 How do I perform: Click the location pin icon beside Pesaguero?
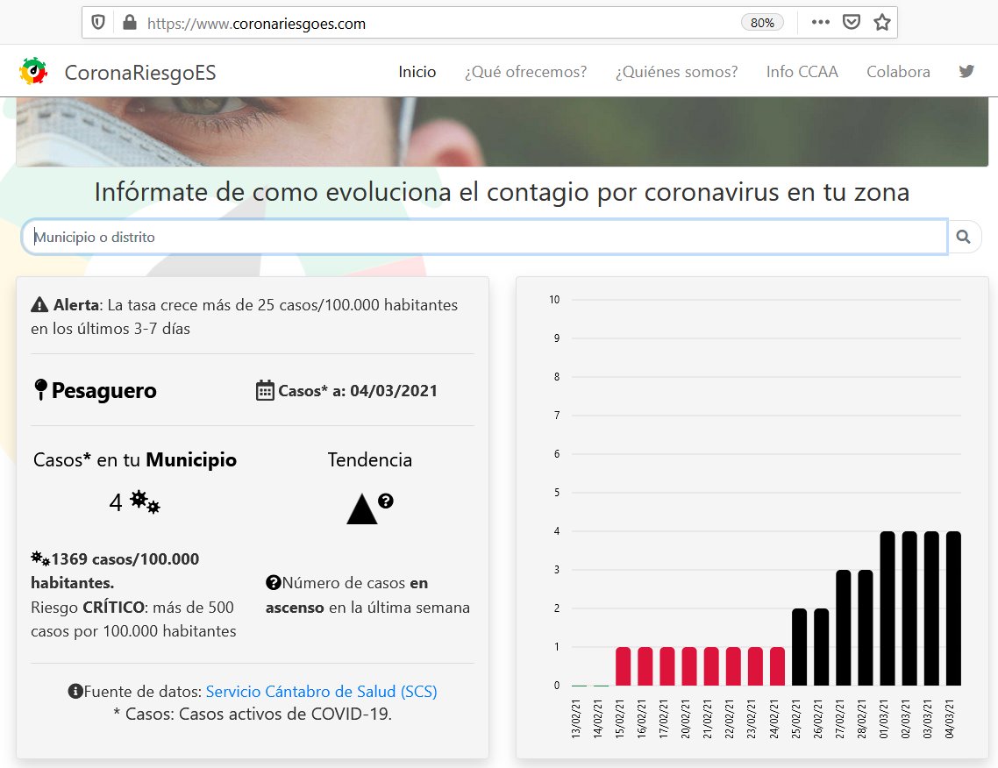tap(40, 389)
